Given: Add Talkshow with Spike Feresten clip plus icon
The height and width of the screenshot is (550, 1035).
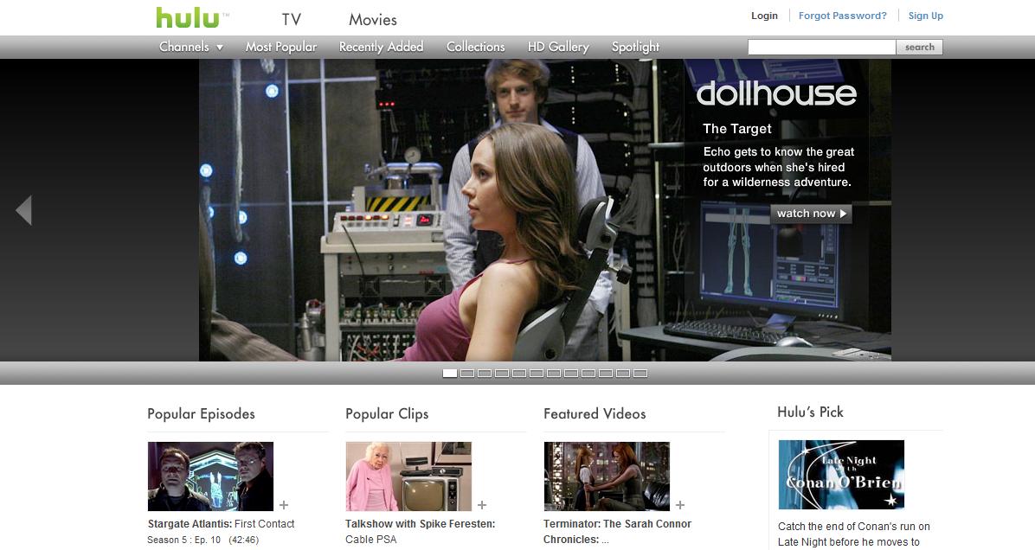Looking at the screenshot, I should point(482,505).
